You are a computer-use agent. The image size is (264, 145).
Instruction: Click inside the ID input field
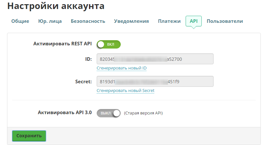click(x=155, y=59)
